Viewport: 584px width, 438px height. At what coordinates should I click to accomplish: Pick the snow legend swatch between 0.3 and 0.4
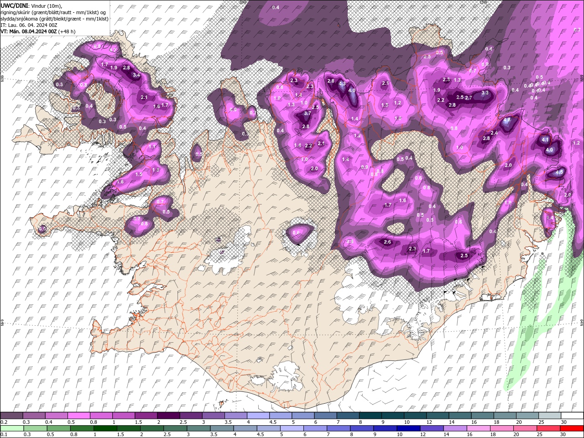click(34, 416)
